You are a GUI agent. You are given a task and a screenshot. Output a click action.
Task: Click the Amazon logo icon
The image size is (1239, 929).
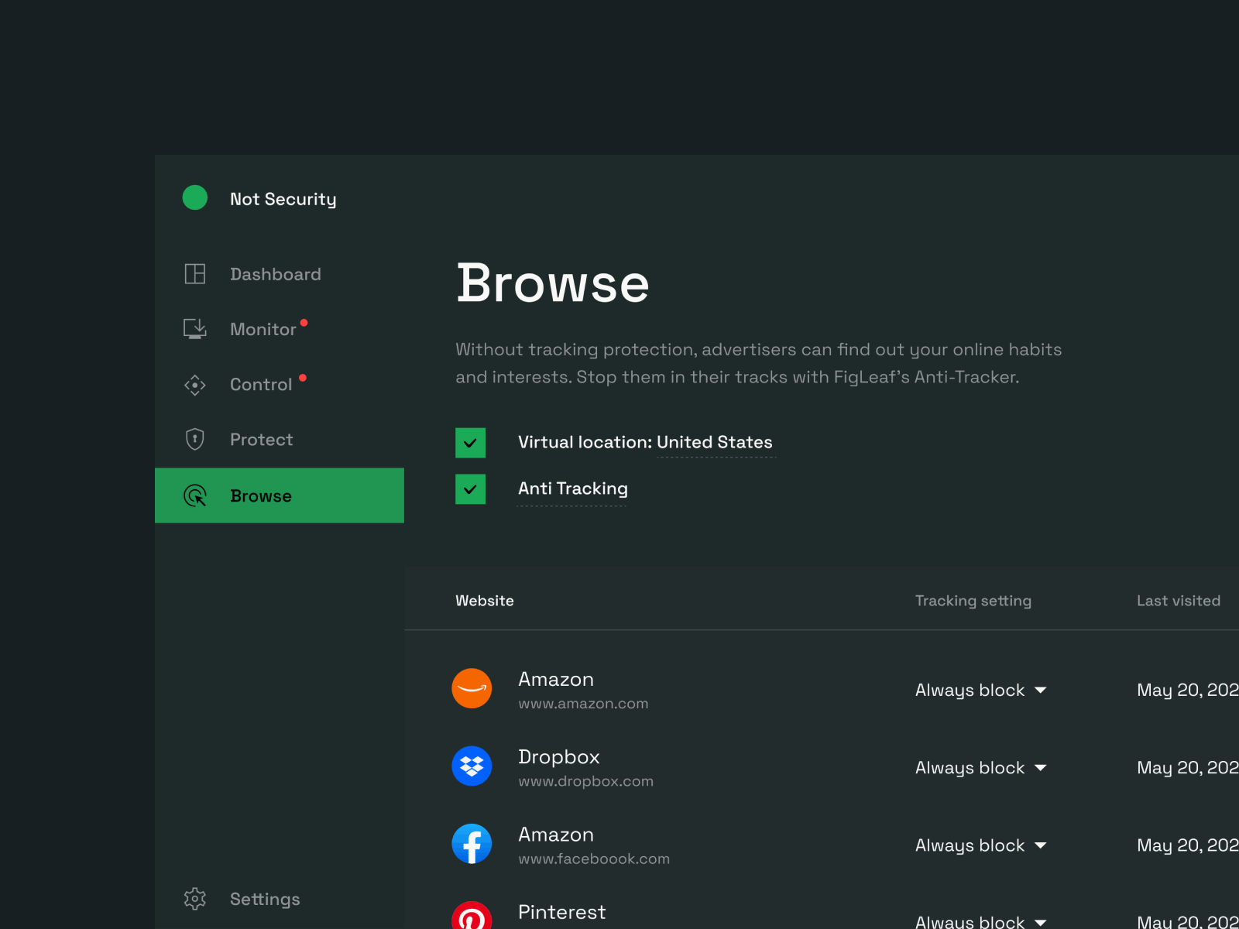tap(472, 688)
